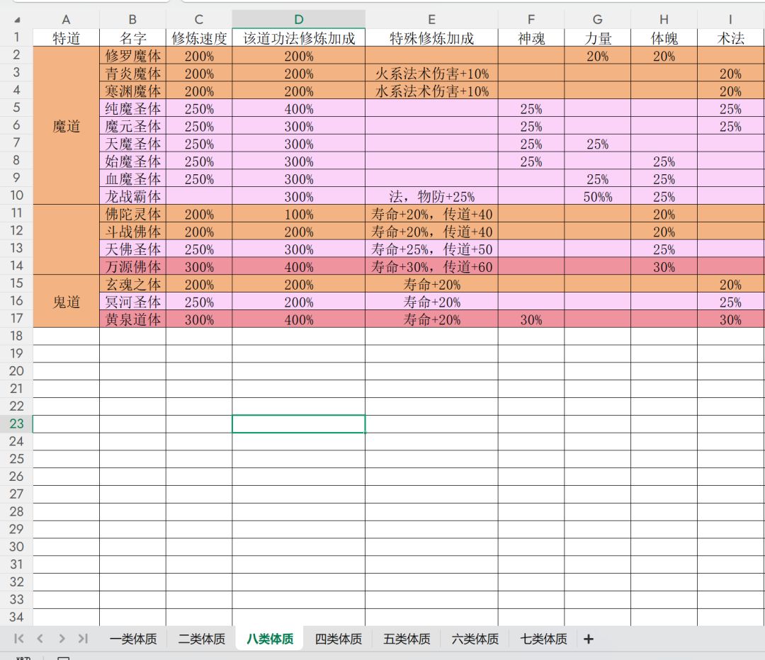Select merged cell 魔道
The width and height of the screenshot is (765, 660).
pyautogui.click(x=67, y=126)
